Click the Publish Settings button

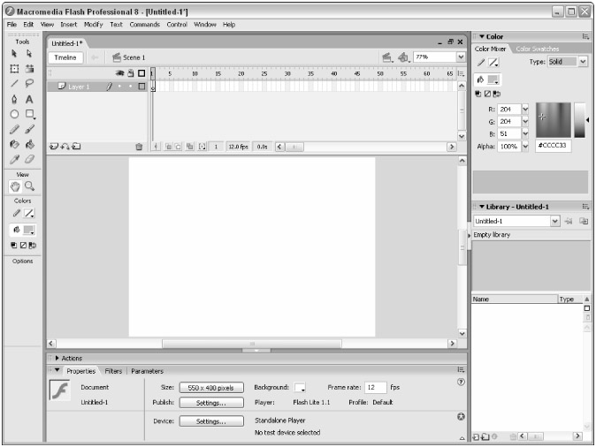coord(210,402)
